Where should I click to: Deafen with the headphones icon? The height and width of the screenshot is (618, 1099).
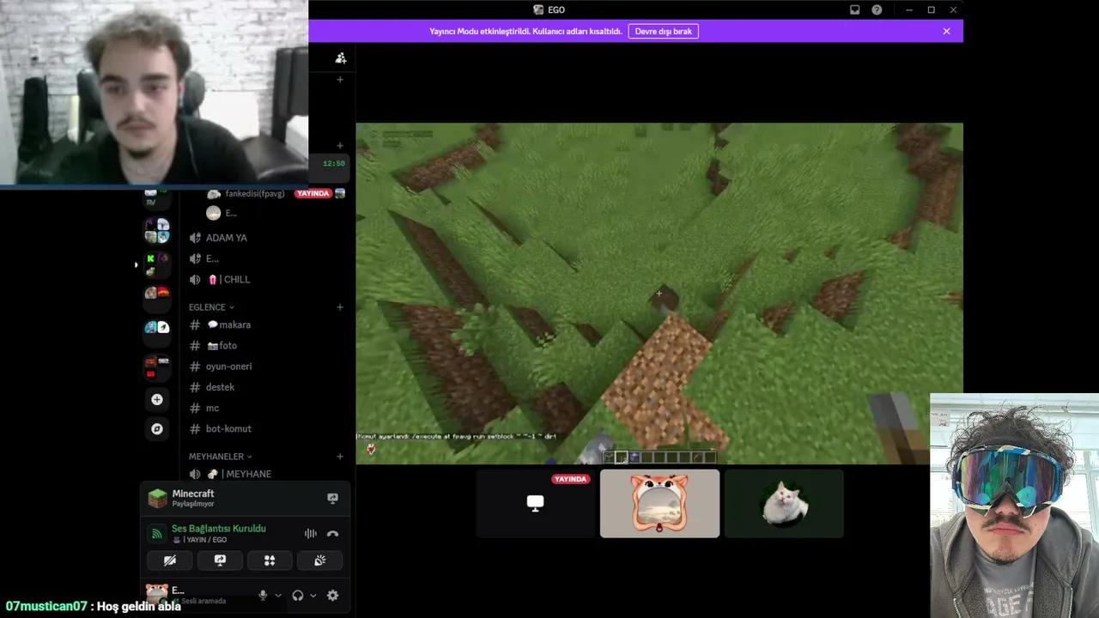298,596
